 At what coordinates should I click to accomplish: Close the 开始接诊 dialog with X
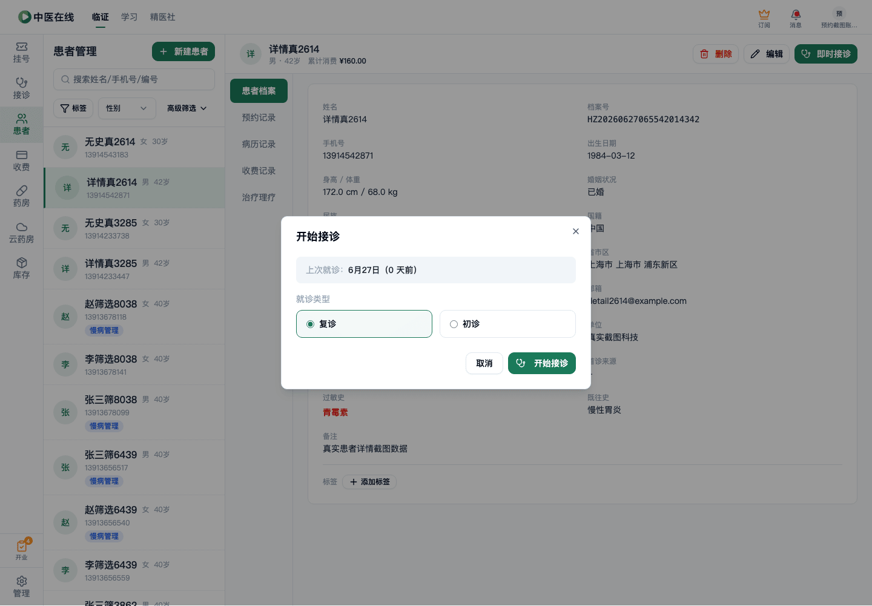[x=576, y=231]
